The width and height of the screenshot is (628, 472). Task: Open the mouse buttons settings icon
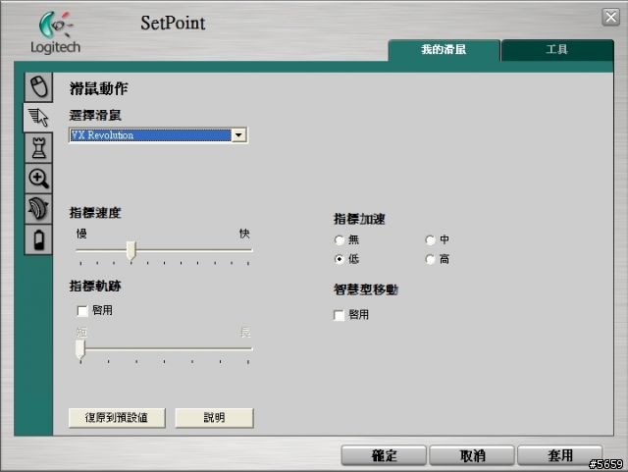pyautogui.click(x=38, y=86)
